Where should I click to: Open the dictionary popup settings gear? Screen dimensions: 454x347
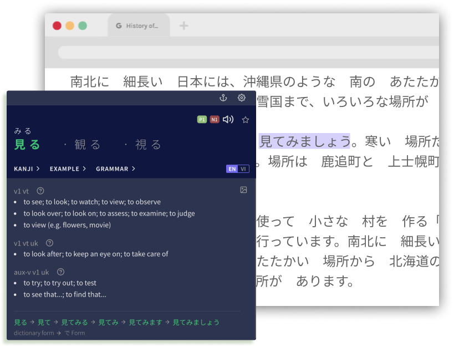(242, 98)
